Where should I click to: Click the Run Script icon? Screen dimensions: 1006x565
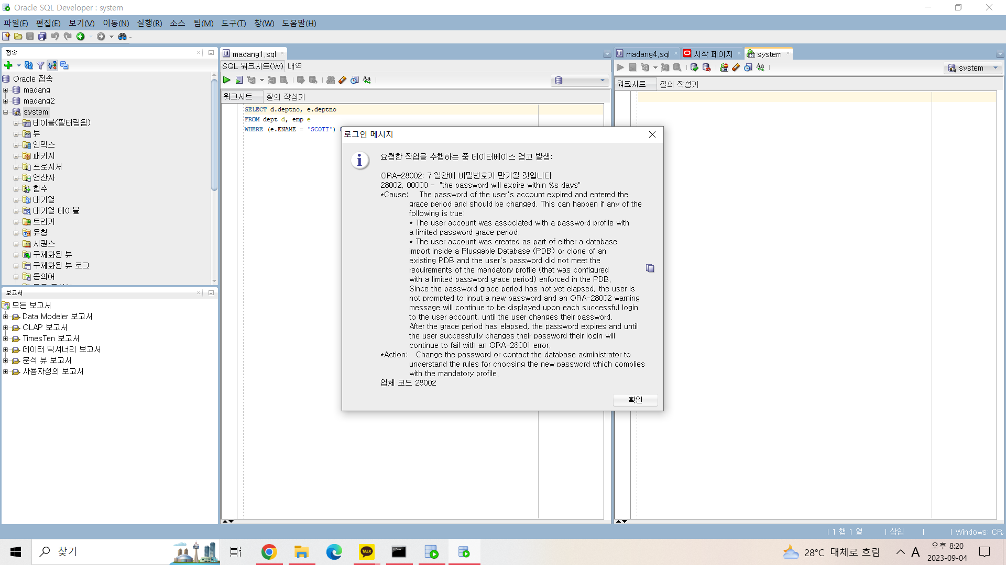pyautogui.click(x=239, y=80)
